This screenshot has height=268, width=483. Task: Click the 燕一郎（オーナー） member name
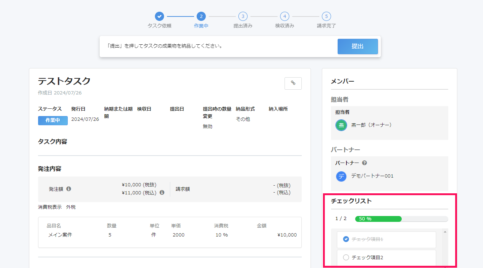click(x=372, y=125)
